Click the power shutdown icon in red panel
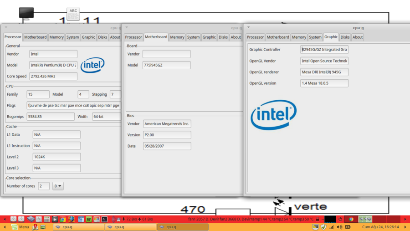 click(340, 219)
